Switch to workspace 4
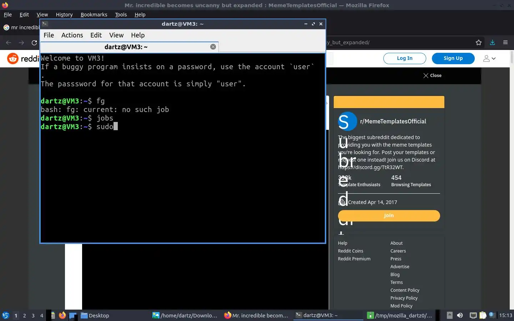The image size is (514, 321). pyautogui.click(x=41, y=316)
